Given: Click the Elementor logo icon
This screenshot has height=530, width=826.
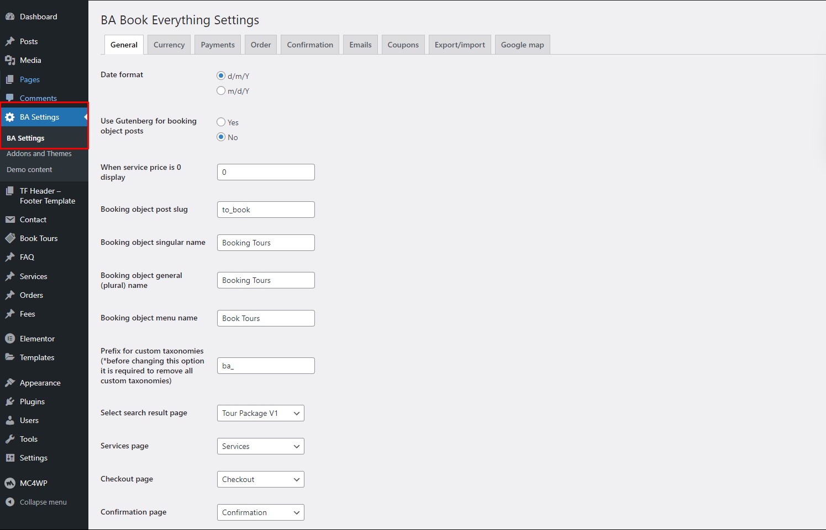Looking at the screenshot, I should coord(10,339).
